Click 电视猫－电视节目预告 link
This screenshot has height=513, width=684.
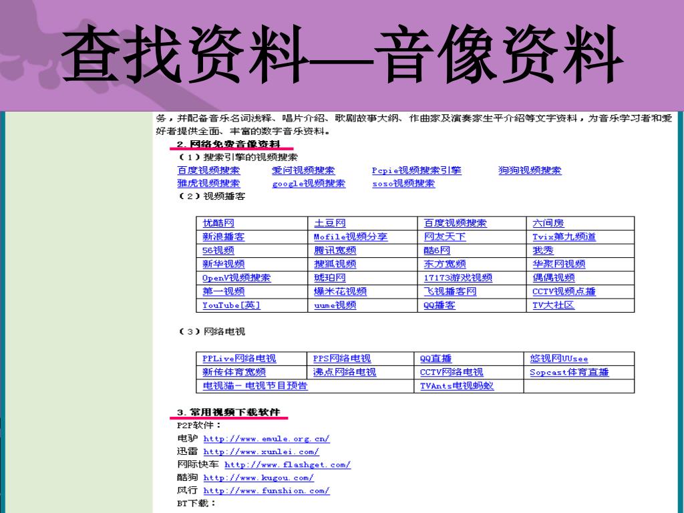(255, 385)
